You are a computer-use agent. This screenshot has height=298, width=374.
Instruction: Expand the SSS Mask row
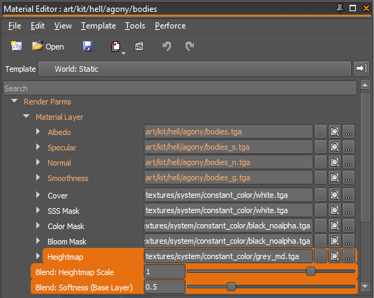coord(38,210)
